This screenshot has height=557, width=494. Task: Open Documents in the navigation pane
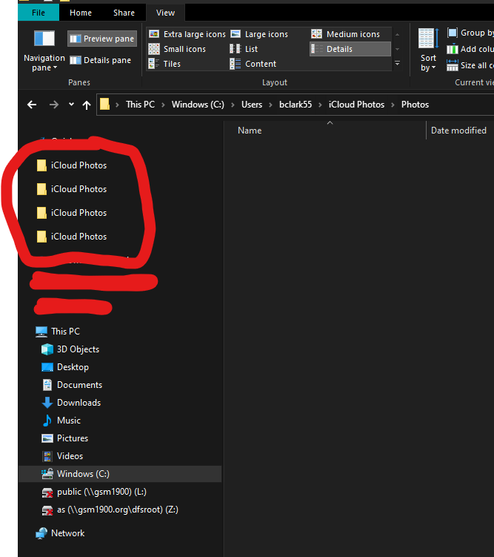(72, 385)
